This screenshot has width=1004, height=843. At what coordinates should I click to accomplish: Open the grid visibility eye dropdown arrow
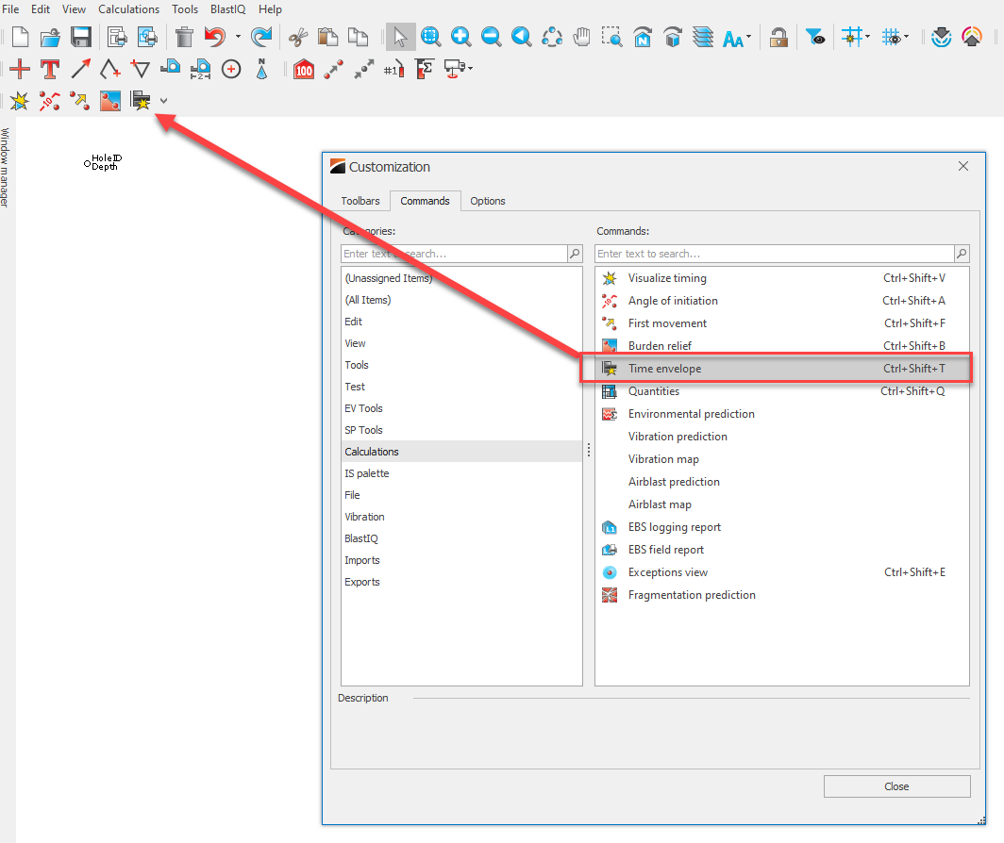click(x=906, y=37)
